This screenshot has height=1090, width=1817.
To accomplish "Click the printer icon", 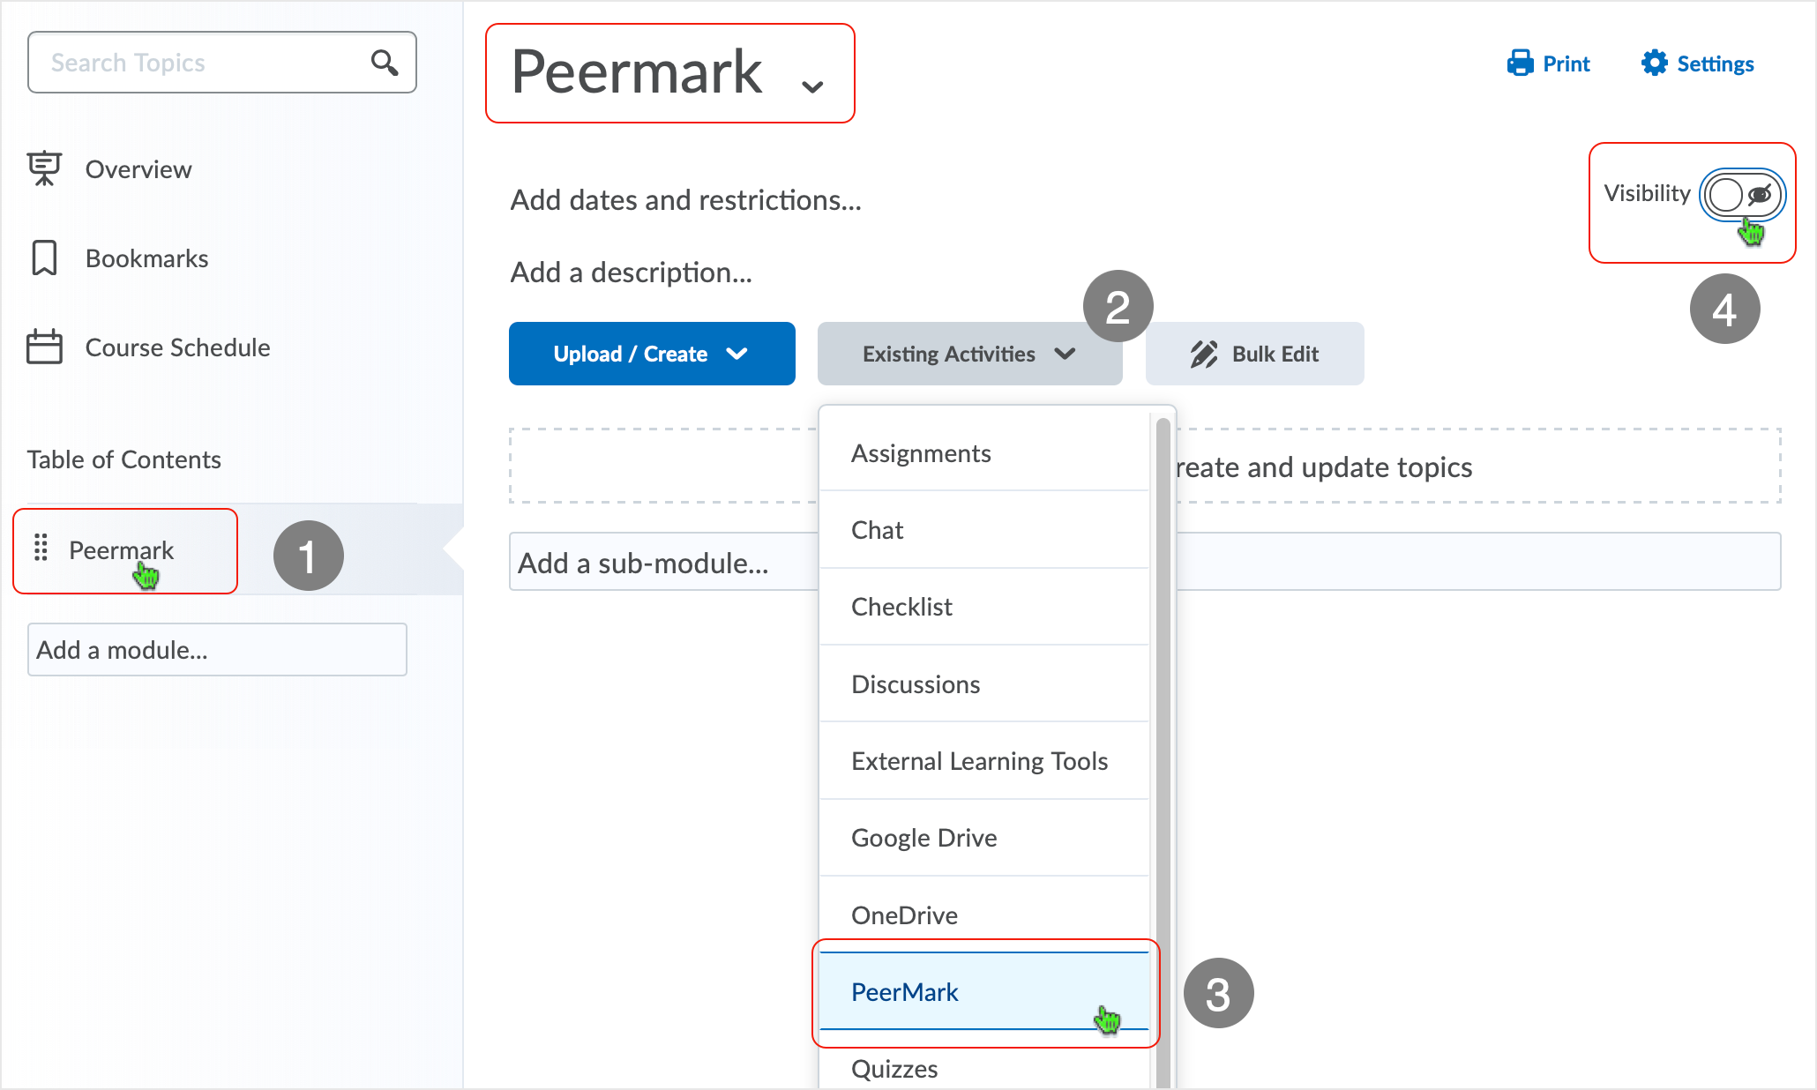I will [1521, 63].
